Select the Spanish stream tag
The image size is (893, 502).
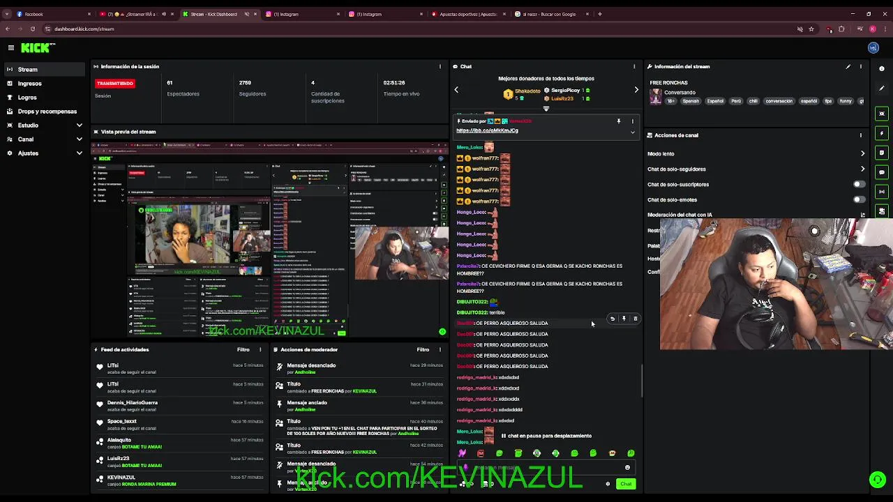pos(691,101)
